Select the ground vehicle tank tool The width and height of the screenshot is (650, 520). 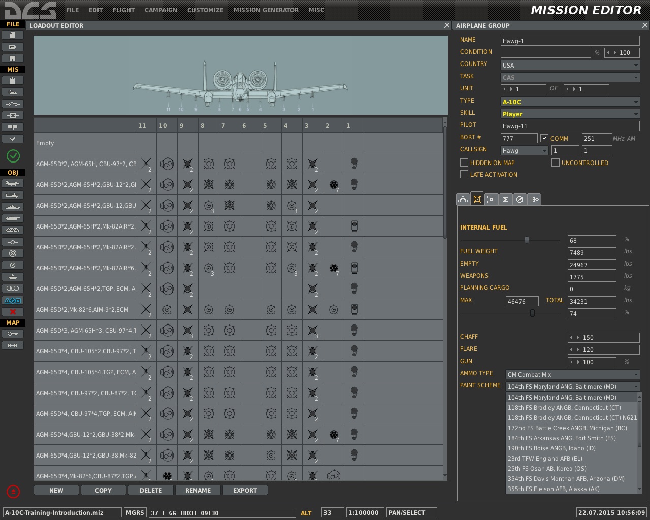13,218
